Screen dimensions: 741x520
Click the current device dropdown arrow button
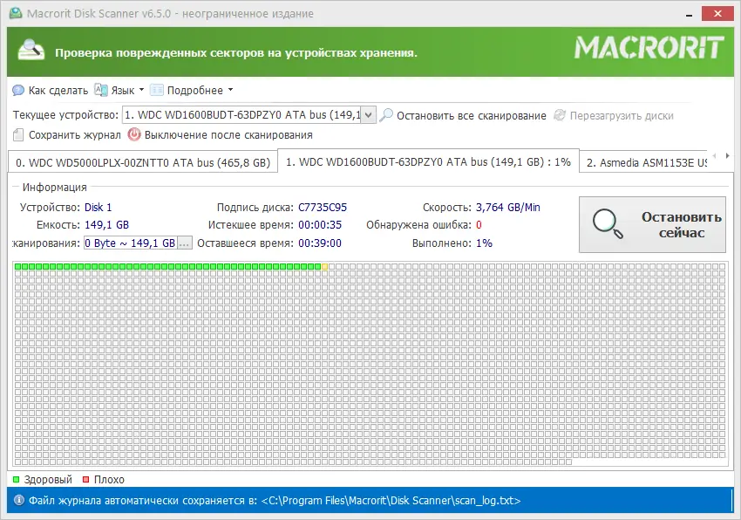[368, 115]
